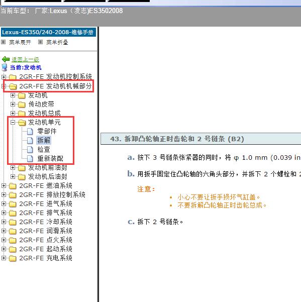Click the green back arrow icon
The image size is (301, 302).
tap(6, 59)
